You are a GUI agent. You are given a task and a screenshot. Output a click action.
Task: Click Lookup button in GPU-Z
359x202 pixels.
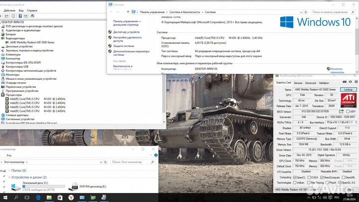pyautogui.click(x=348, y=90)
